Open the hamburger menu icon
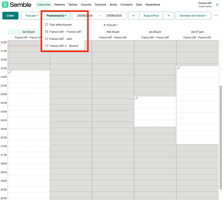 (x=217, y=5)
